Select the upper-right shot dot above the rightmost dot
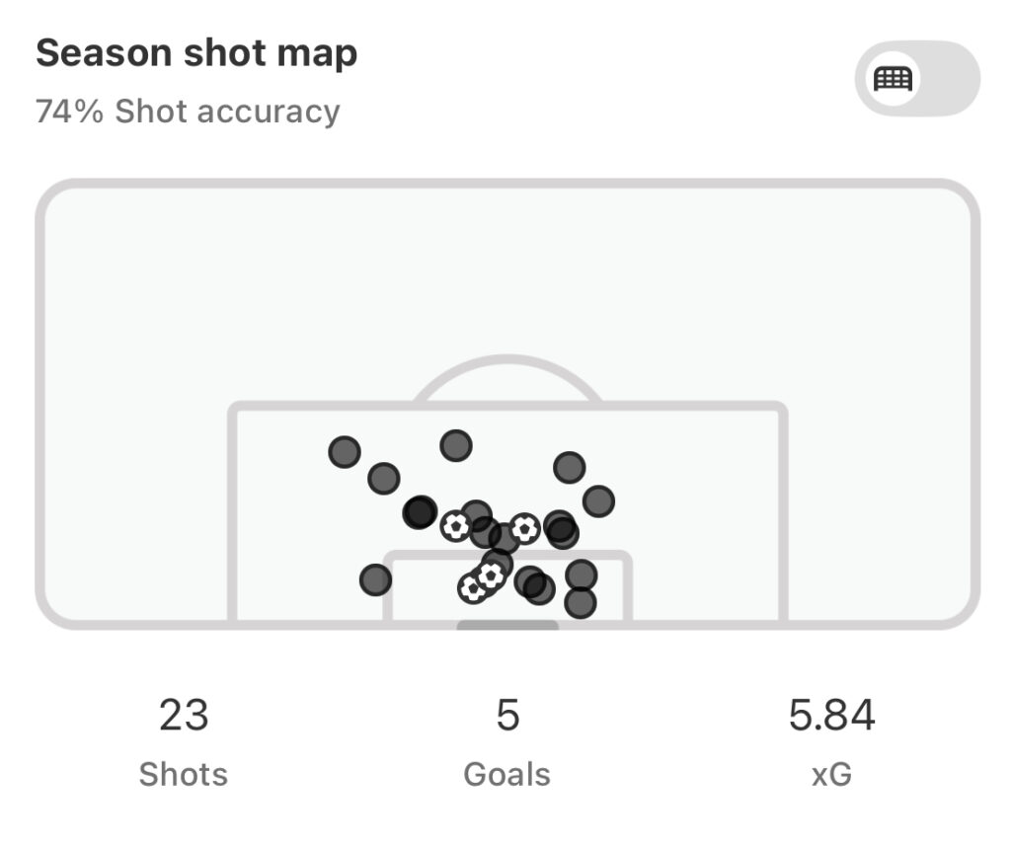The image size is (1011, 844). 570,468
